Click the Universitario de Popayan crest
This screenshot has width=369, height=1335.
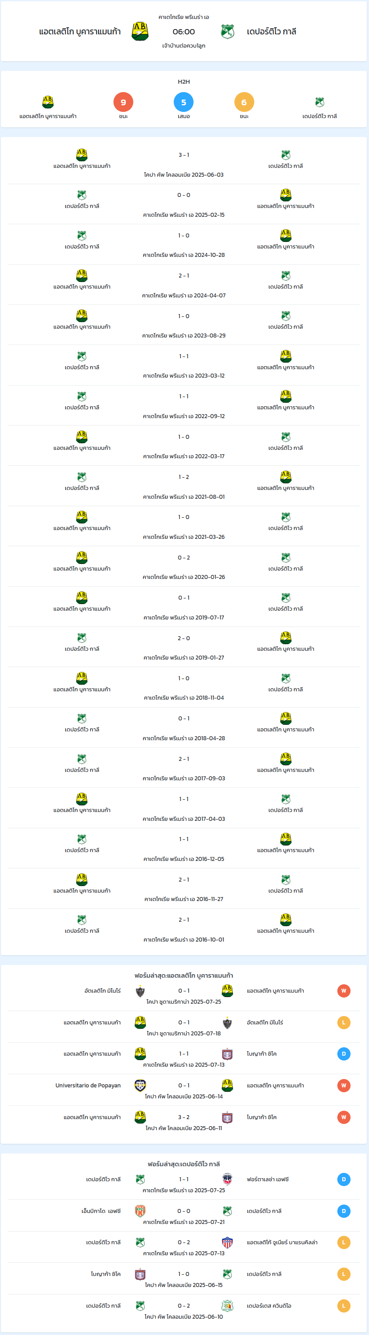[x=140, y=1085]
